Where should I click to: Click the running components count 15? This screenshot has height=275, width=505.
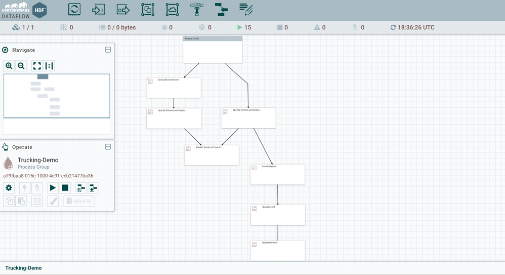tap(244, 27)
